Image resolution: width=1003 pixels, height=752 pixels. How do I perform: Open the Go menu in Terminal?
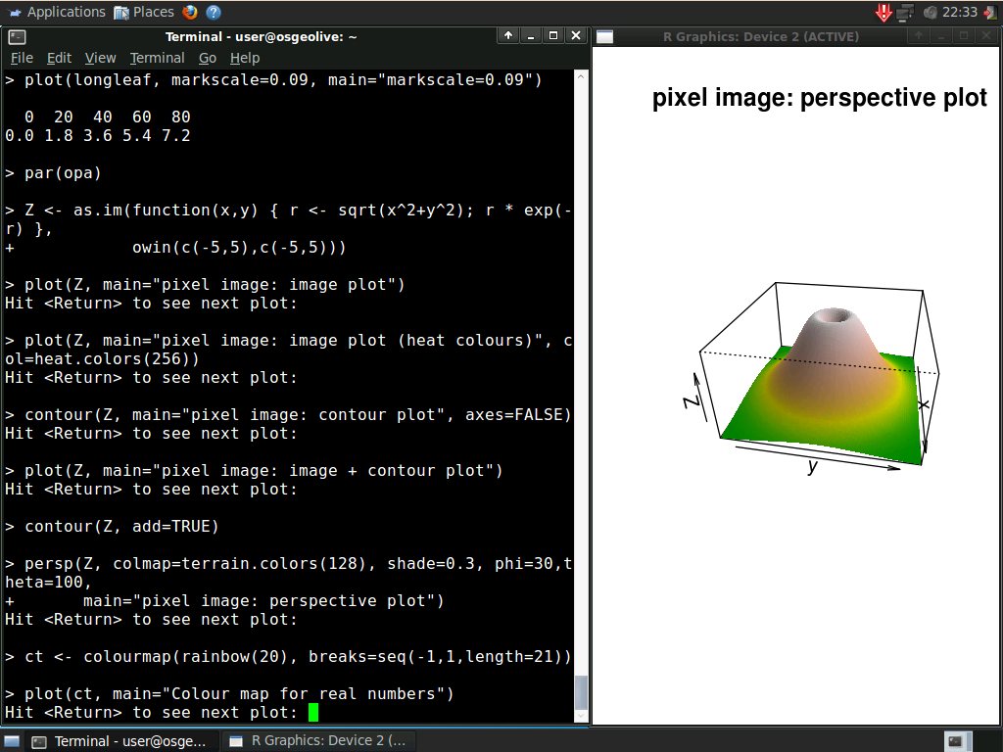[x=207, y=58]
